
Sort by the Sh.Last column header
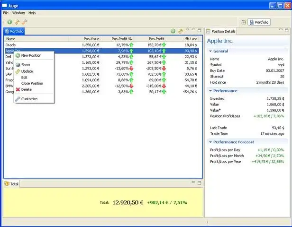182,39
